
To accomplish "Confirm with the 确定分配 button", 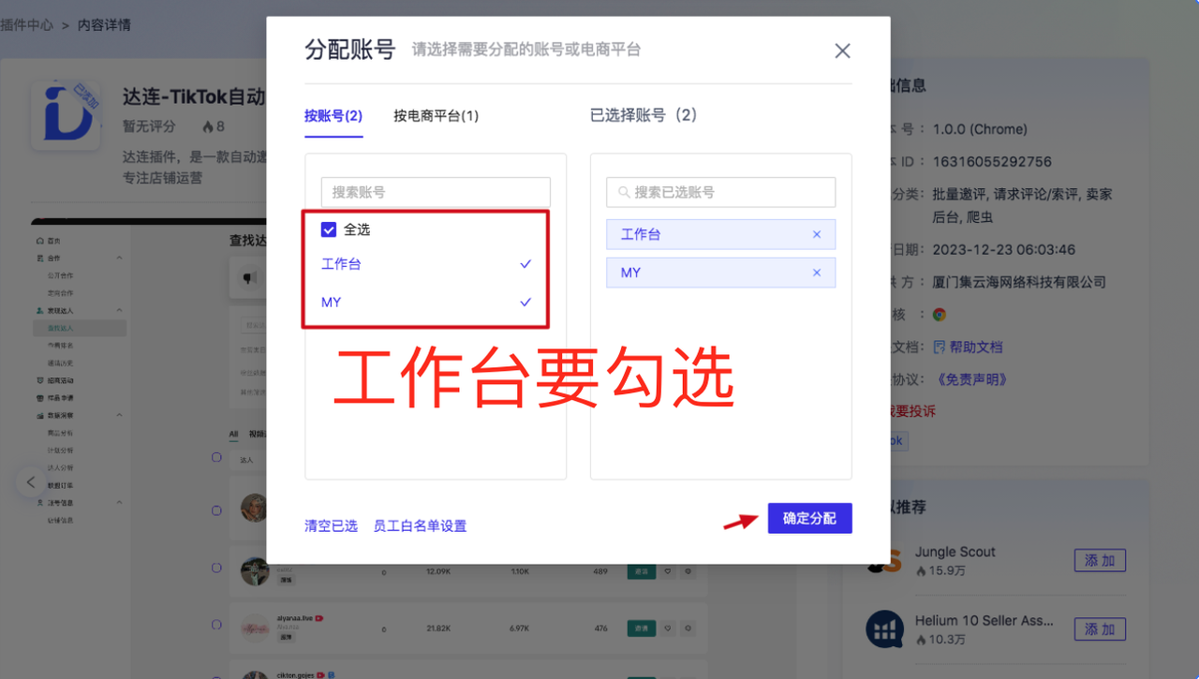I will point(810,518).
